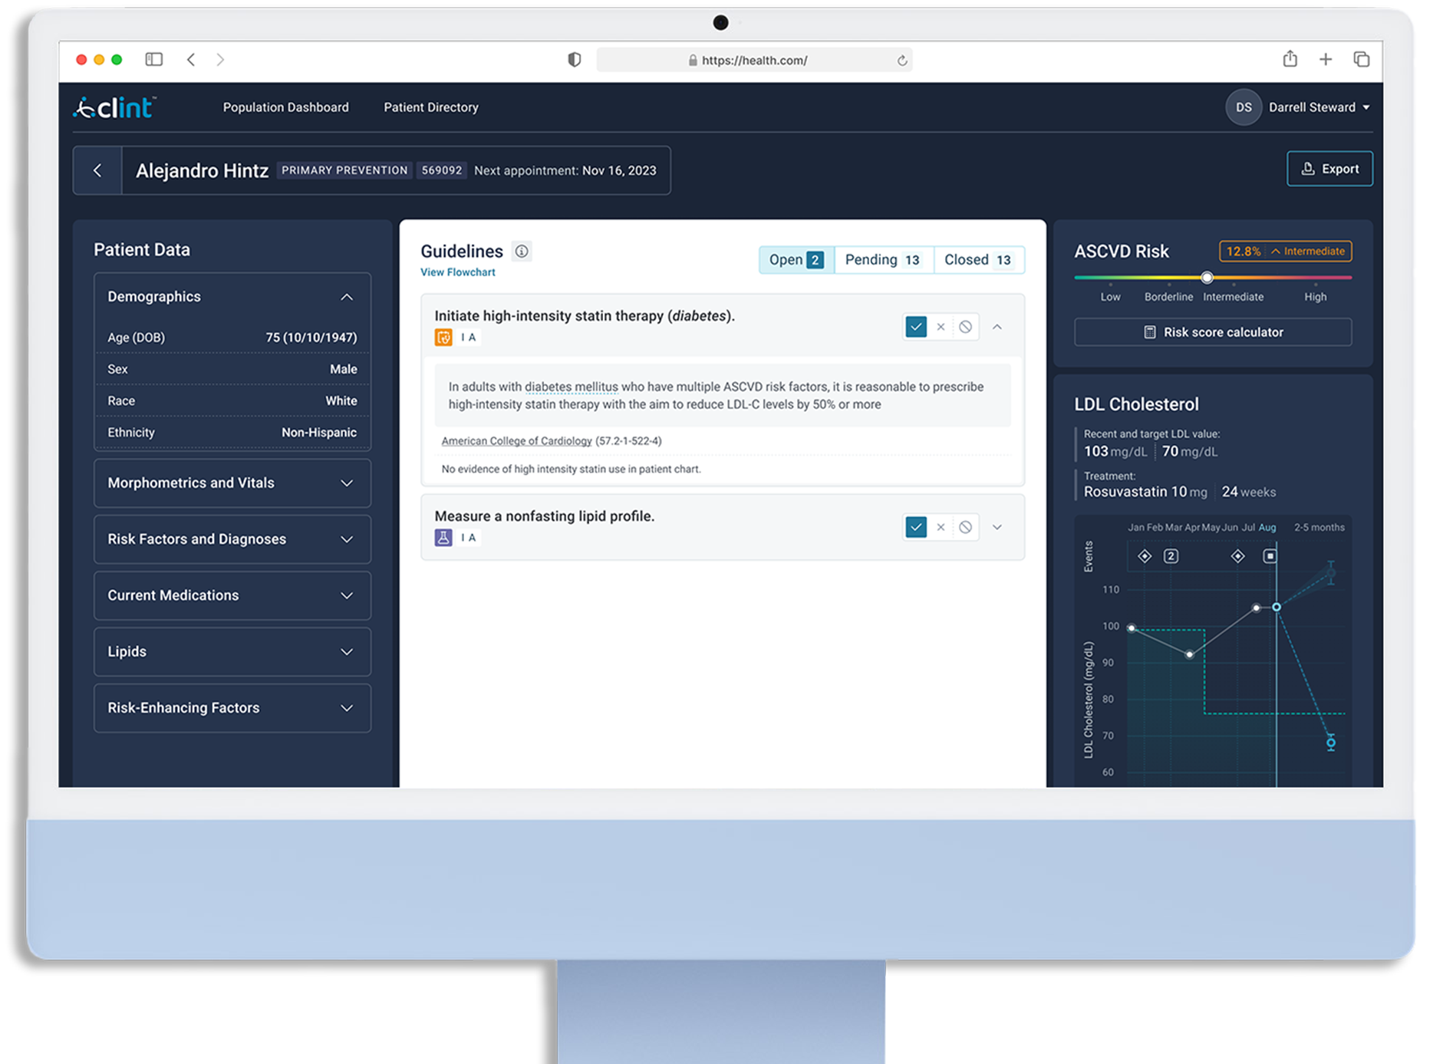1443x1064 pixels.
Task: Click the Guidelines info icon
Action: [x=522, y=252]
